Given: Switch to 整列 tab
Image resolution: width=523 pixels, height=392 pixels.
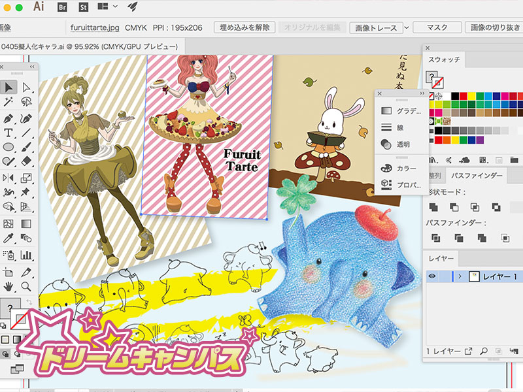Looking at the screenshot, I should tap(435, 176).
